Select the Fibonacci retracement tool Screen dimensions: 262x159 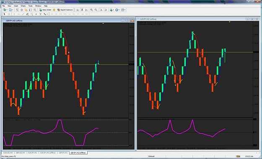31,14
